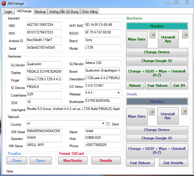Image resolution: width=194 pixels, height=176 pixels.
Task: Format SDCard for Droid4x
Action: pyautogui.click(x=106, y=161)
